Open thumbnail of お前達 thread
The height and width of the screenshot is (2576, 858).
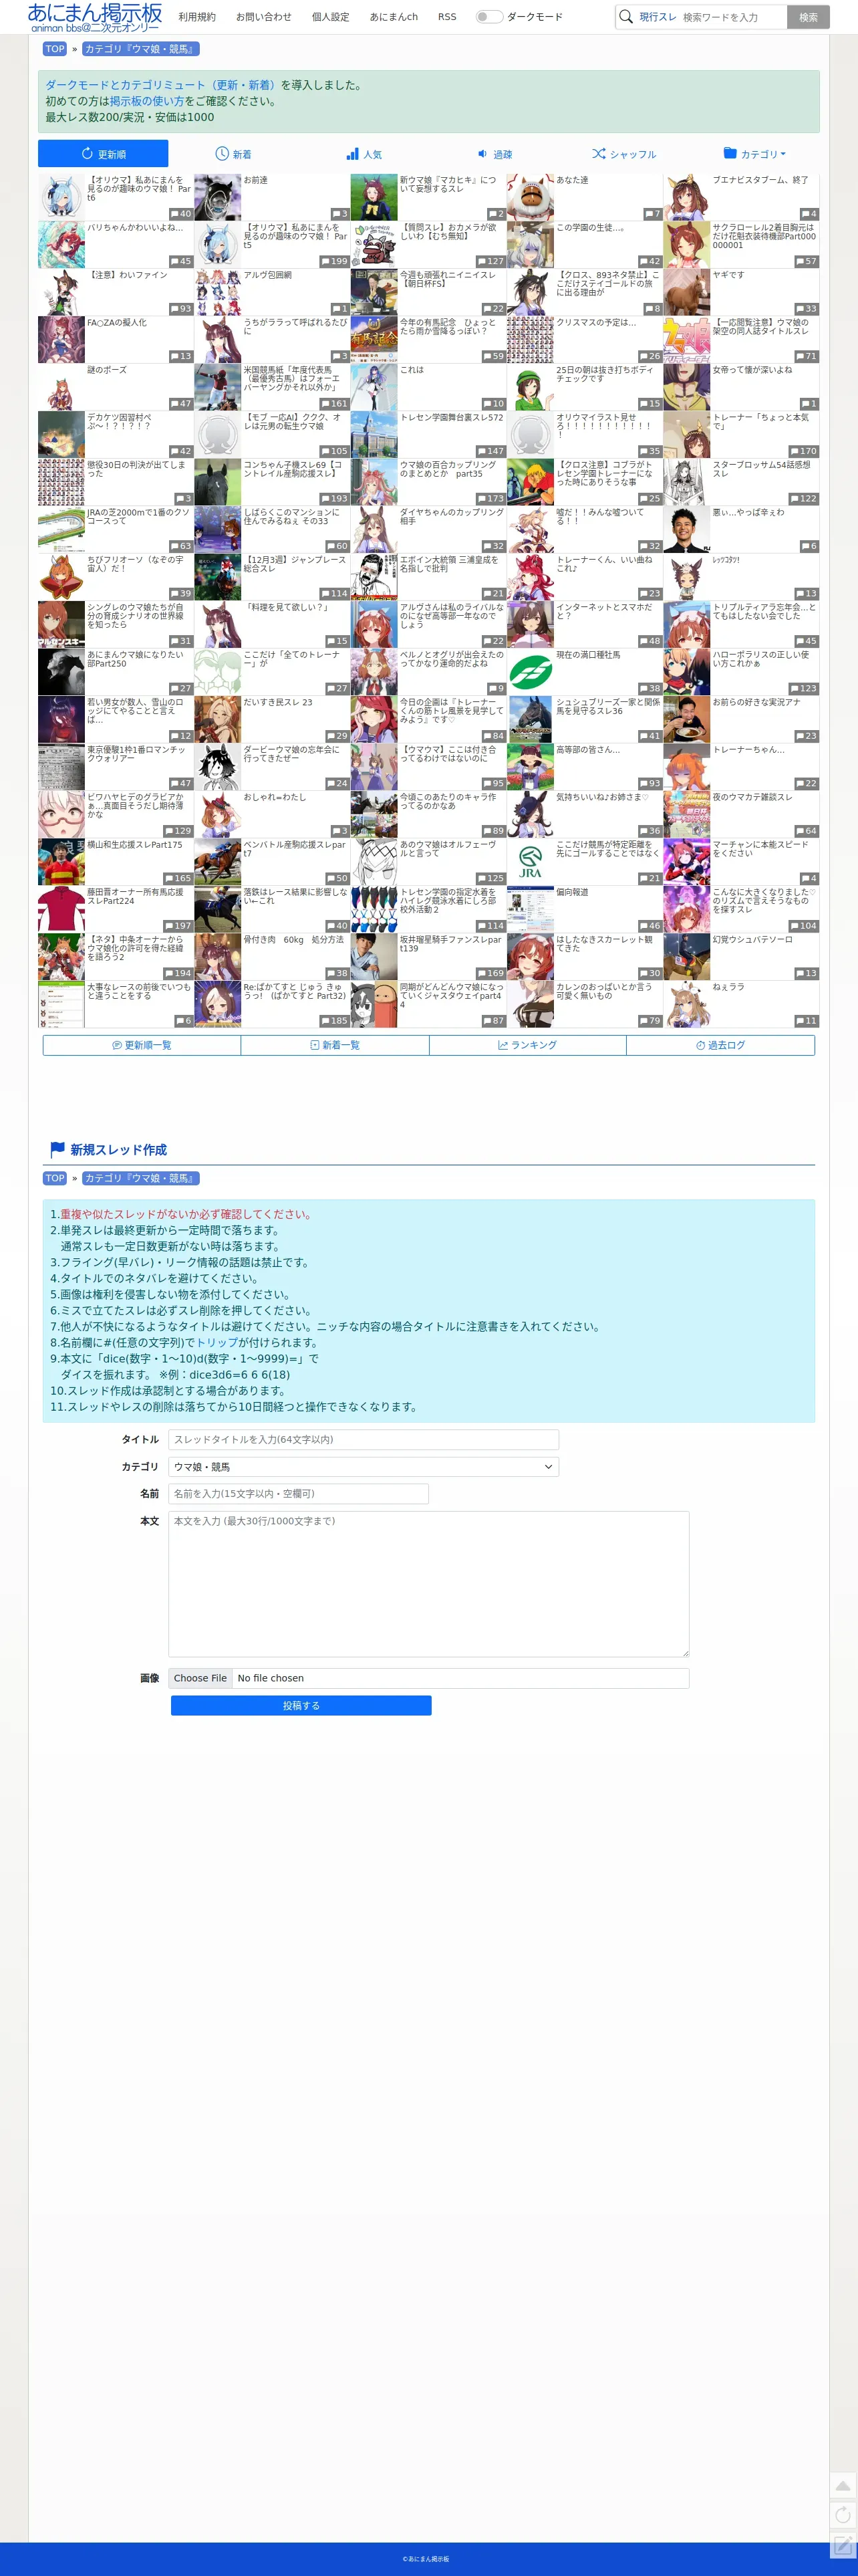[217, 196]
